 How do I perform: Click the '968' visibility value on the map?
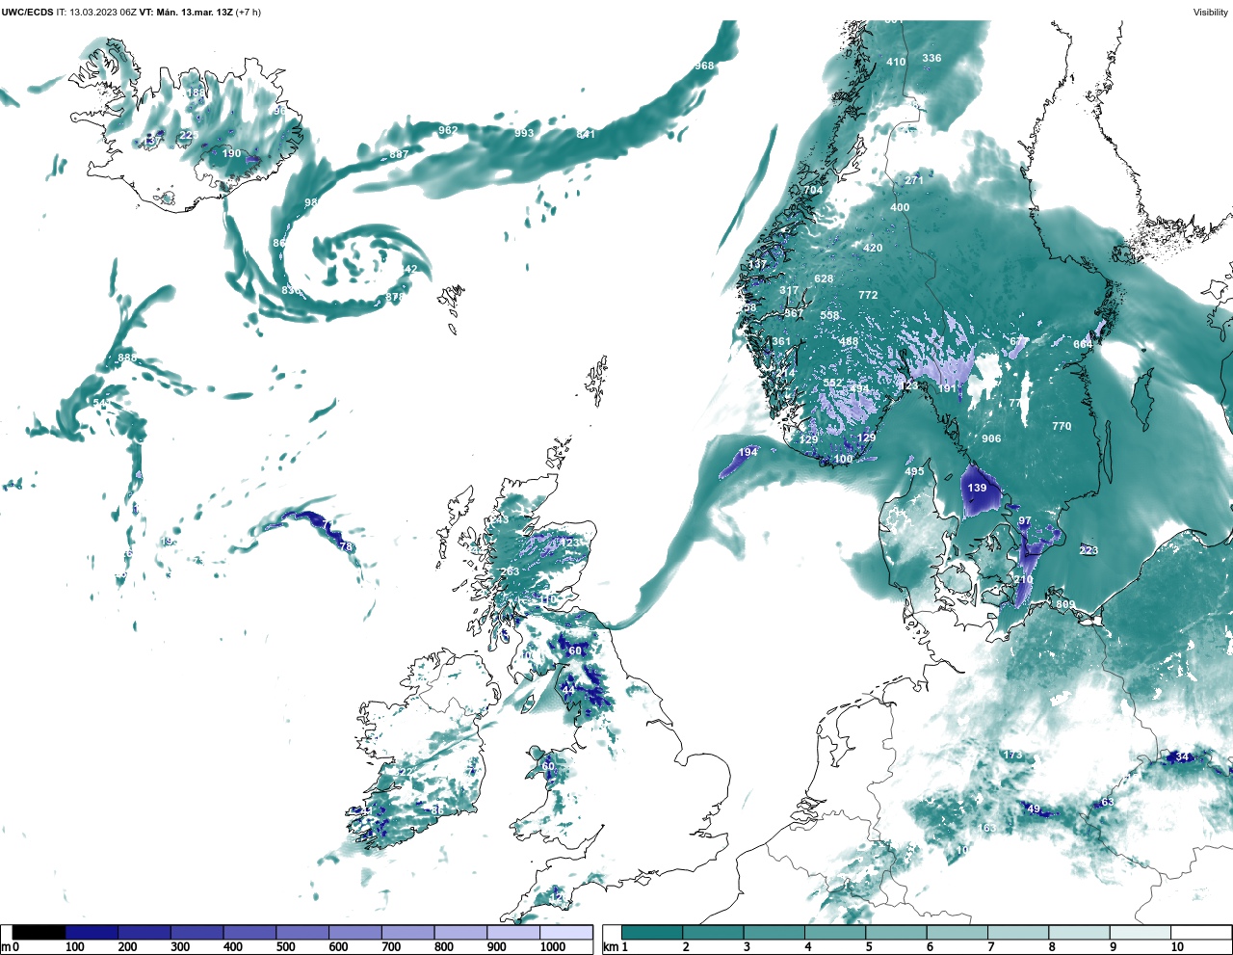(704, 66)
